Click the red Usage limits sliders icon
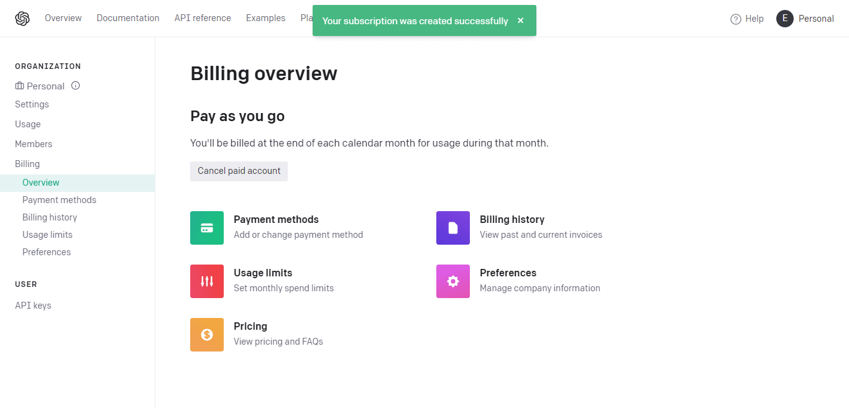The image size is (849, 408). coord(207,281)
